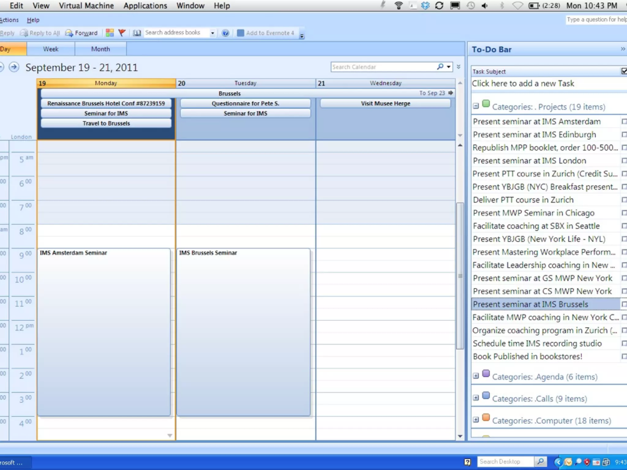627x470 pixels.
Task: Click the green Projects category color swatch
Action: tap(486, 104)
